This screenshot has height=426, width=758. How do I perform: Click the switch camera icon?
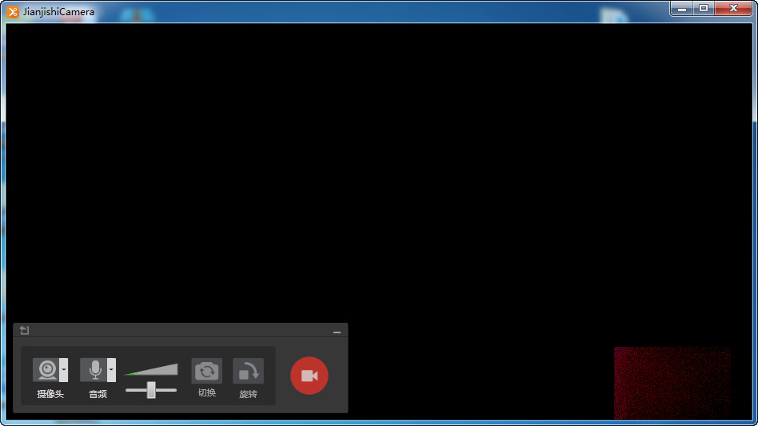tap(207, 371)
